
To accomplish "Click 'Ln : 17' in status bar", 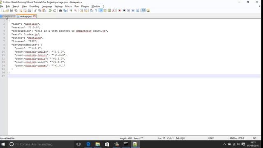I will (x=161, y=139).
